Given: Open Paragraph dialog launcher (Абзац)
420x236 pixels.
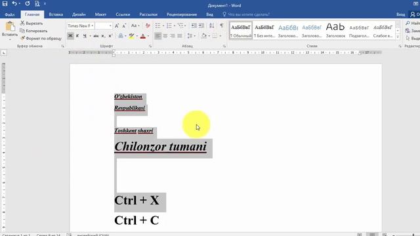Looking at the screenshot, I should (224, 47).
